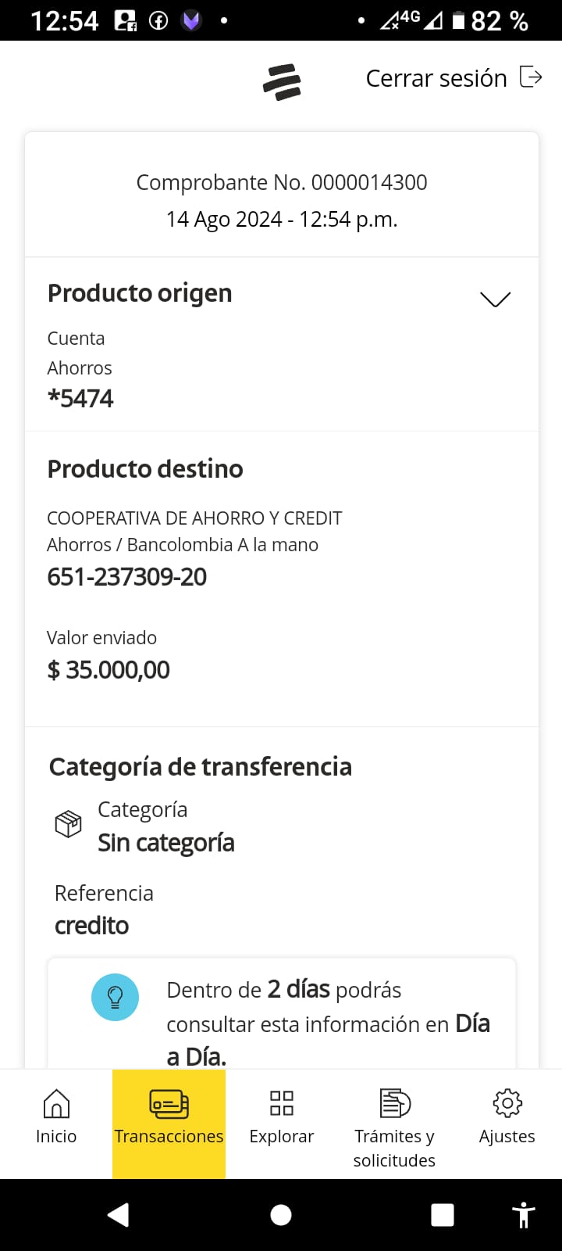Tap the lightbulb tip icon
Viewport: 562px width, 1251px height.
pyautogui.click(x=115, y=997)
